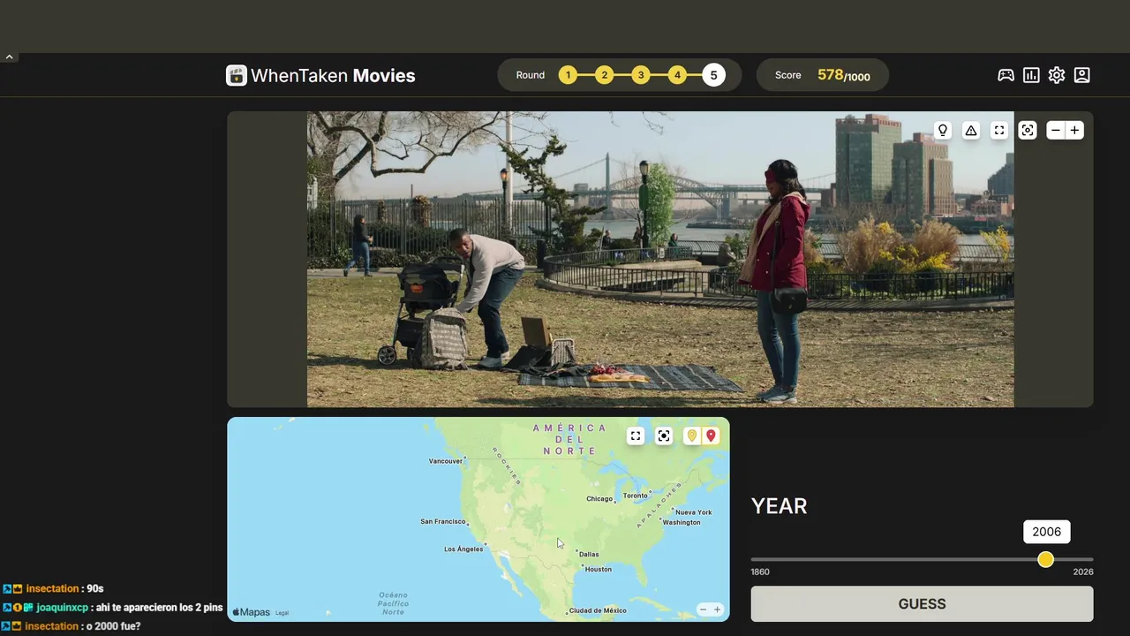Click the 2006 year value tooltip
Screen dimensions: 1130x636
tap(1046, 532)
